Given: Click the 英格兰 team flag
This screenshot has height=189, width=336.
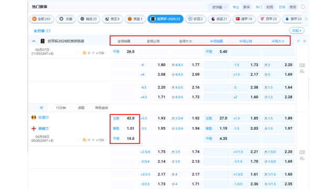Looking at the screenshot, I should [x=34, y=128].
